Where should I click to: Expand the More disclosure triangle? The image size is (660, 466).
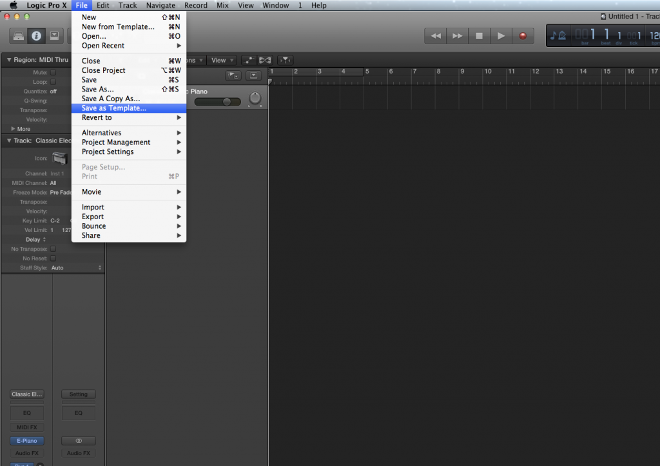[x=13, y=129]
